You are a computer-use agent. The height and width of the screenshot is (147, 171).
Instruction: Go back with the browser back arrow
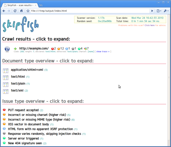pyautogui.click(x=4, y=11)
